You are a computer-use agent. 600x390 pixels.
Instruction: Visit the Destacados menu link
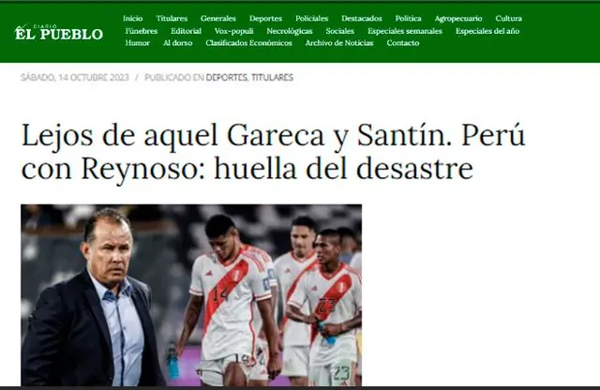362,19
